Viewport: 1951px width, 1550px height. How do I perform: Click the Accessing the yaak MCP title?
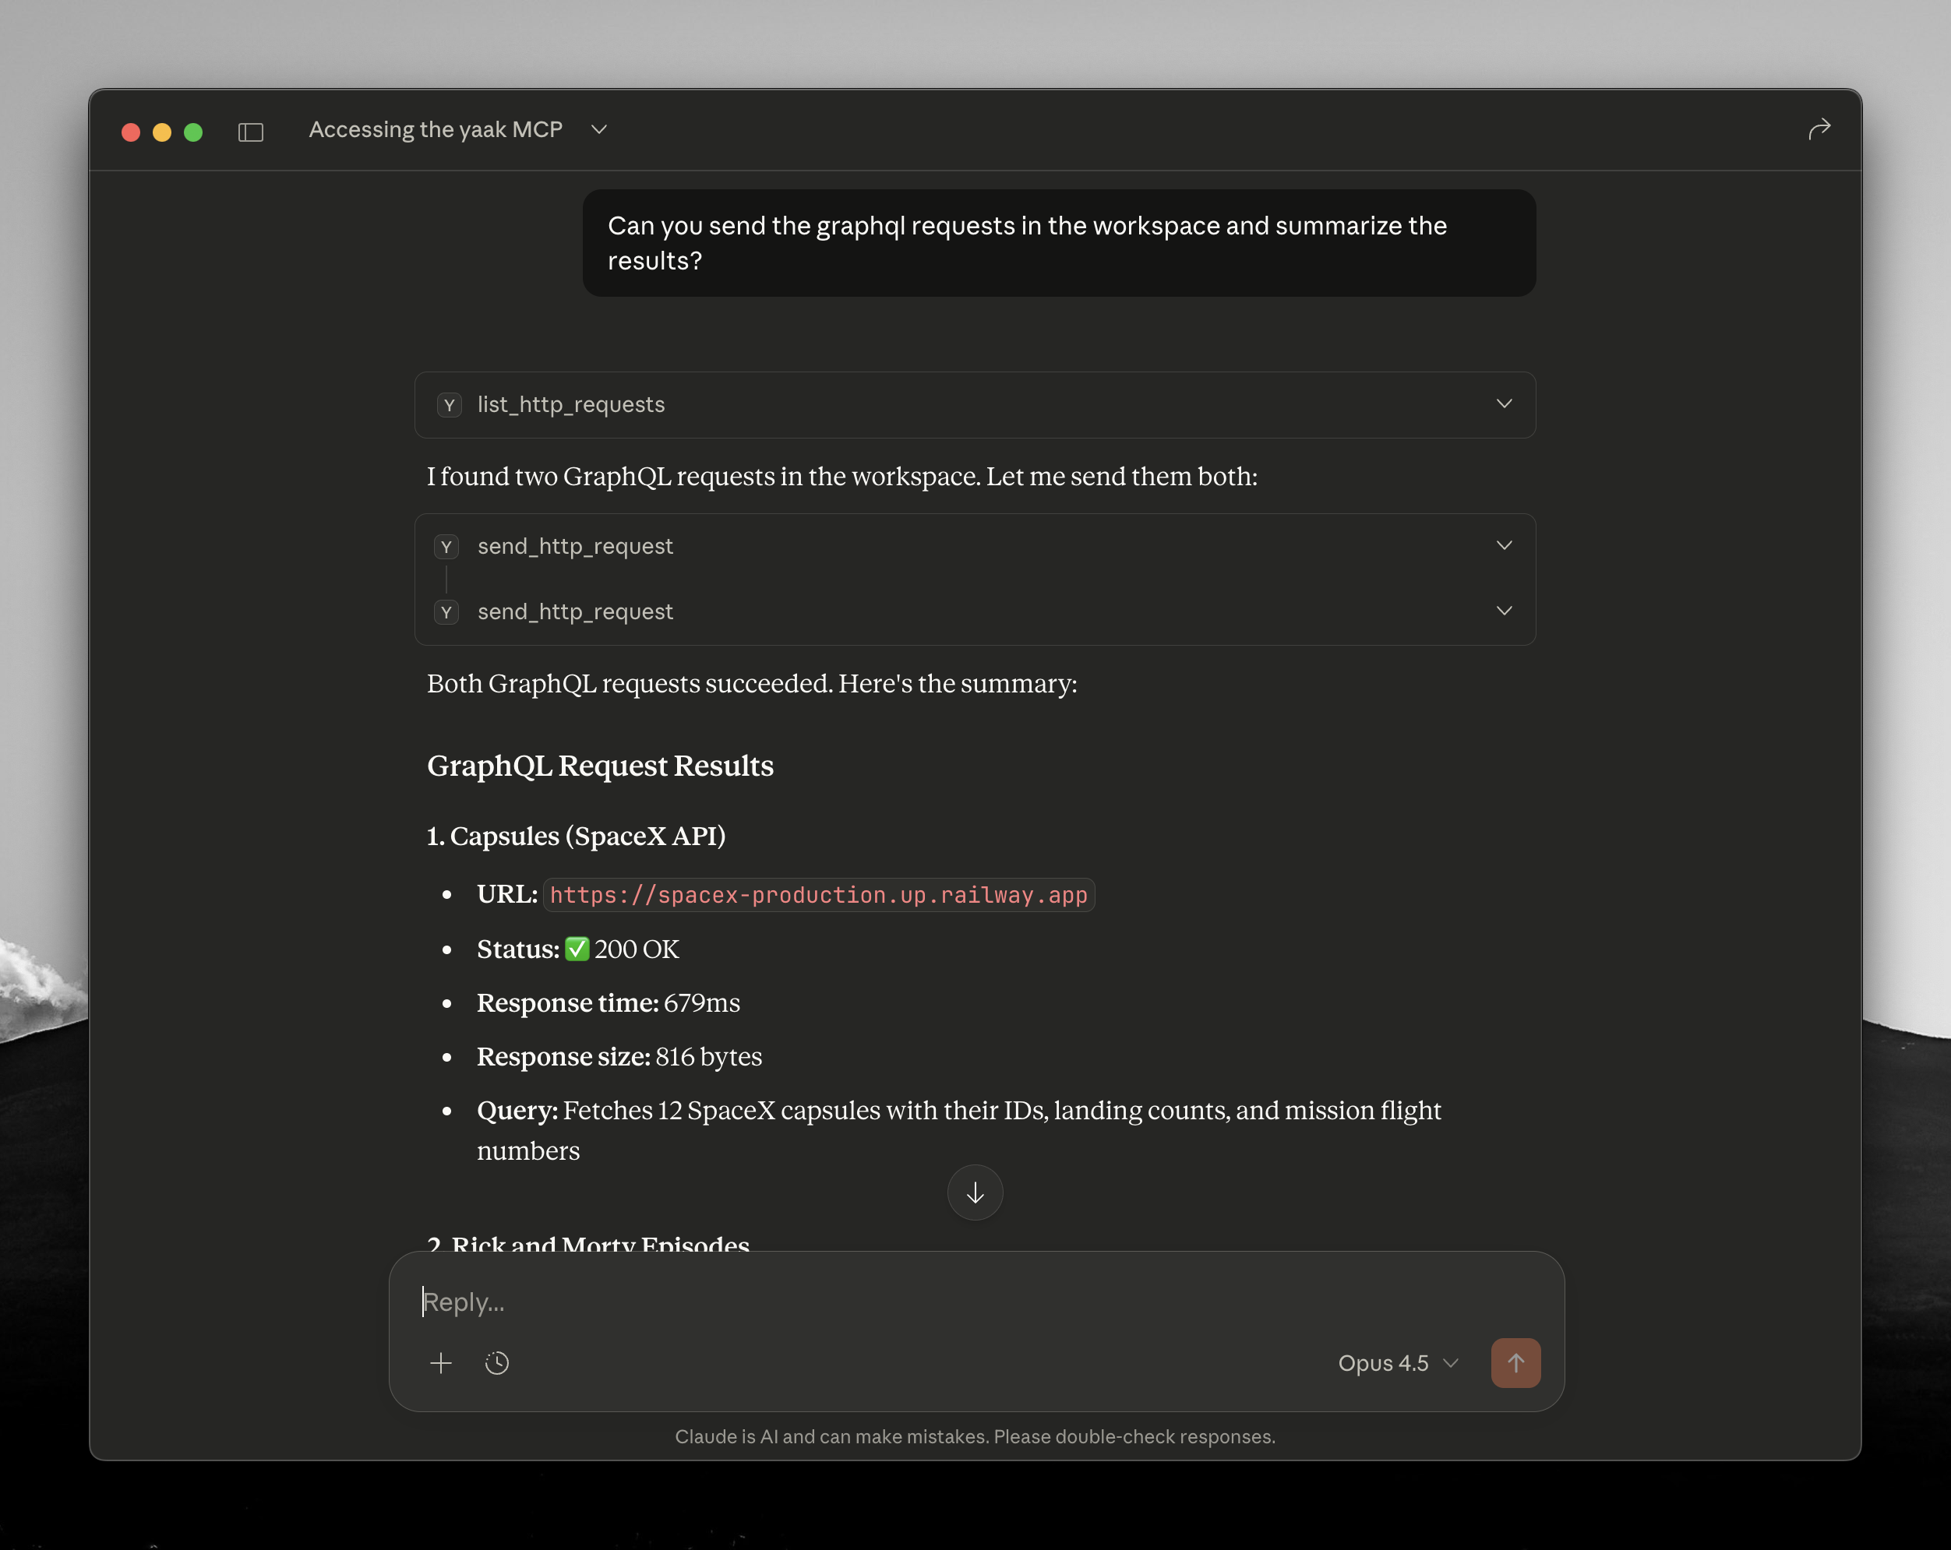pos(436,129)
